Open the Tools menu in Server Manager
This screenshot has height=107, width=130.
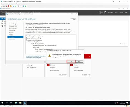coord(116,13)
